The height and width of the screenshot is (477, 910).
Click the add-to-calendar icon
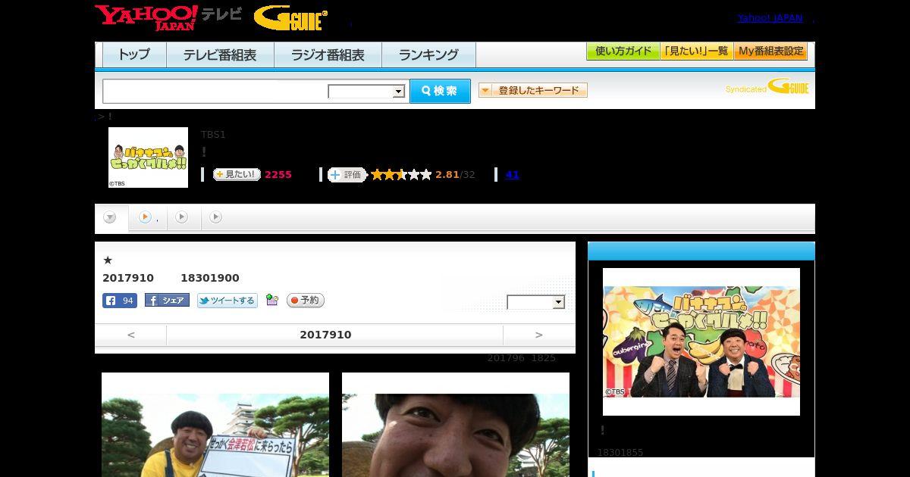272,301
